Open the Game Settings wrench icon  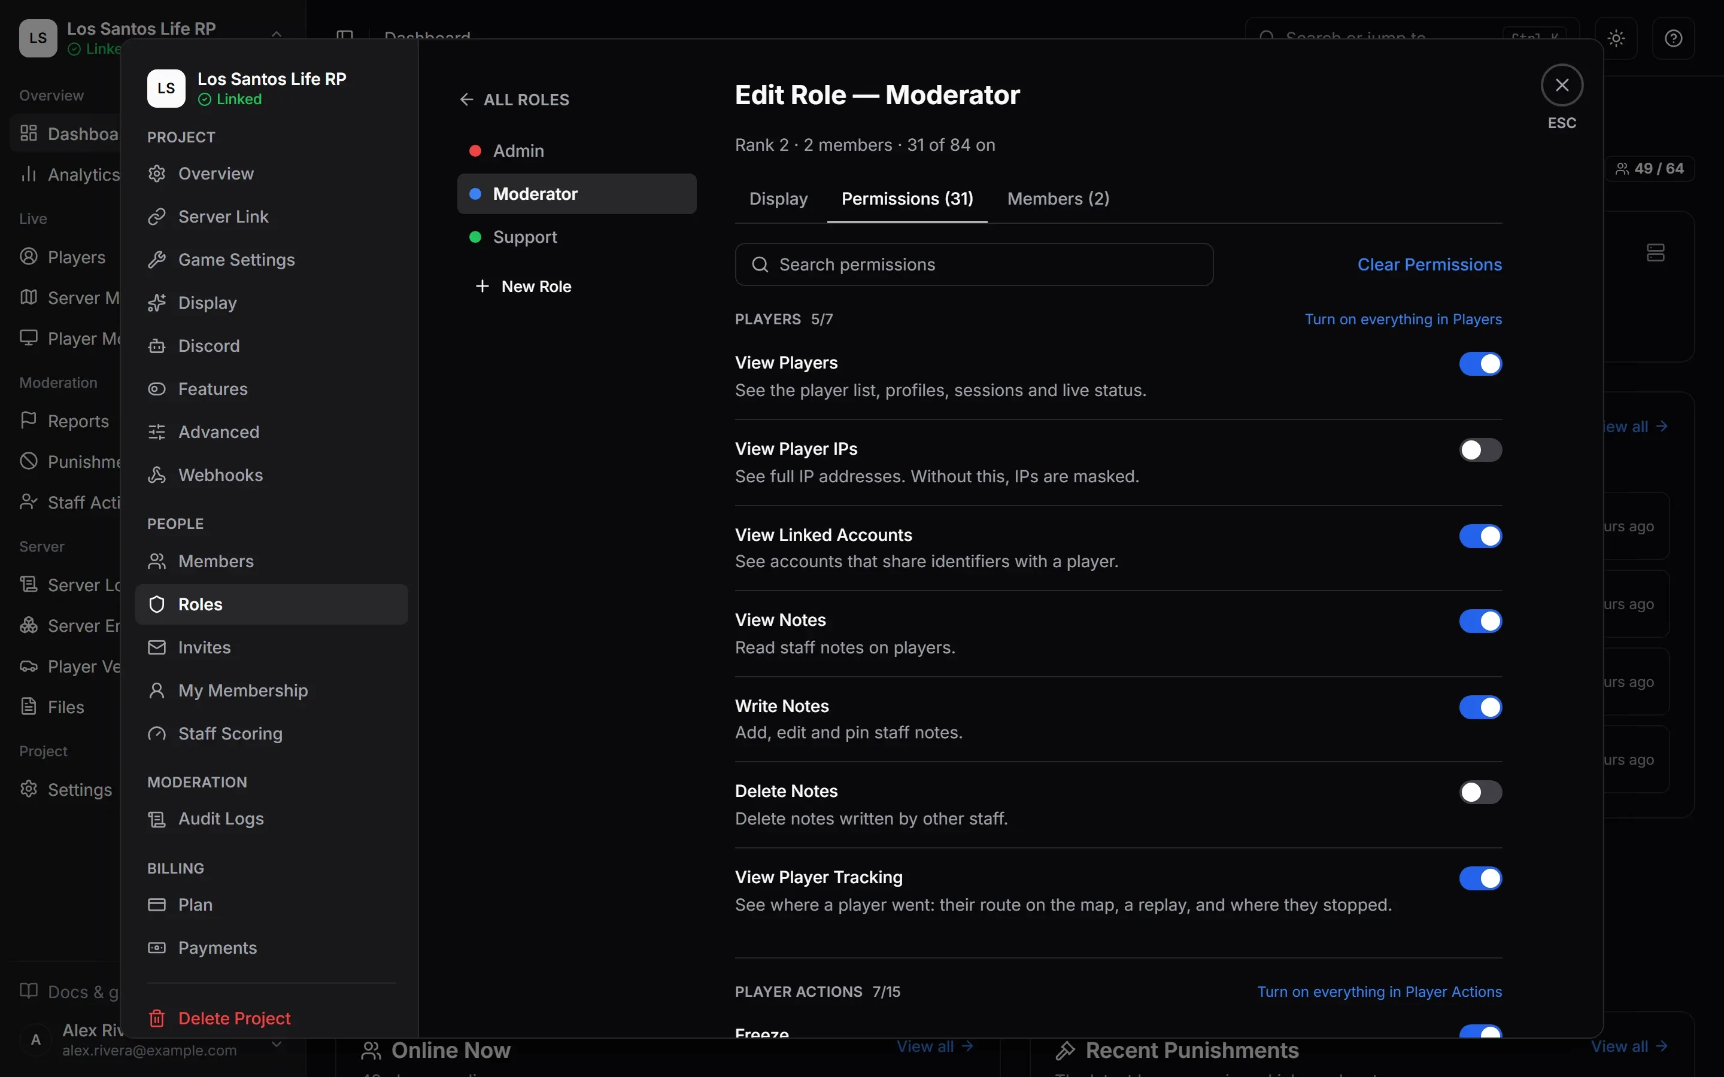[x=157, y=260]
